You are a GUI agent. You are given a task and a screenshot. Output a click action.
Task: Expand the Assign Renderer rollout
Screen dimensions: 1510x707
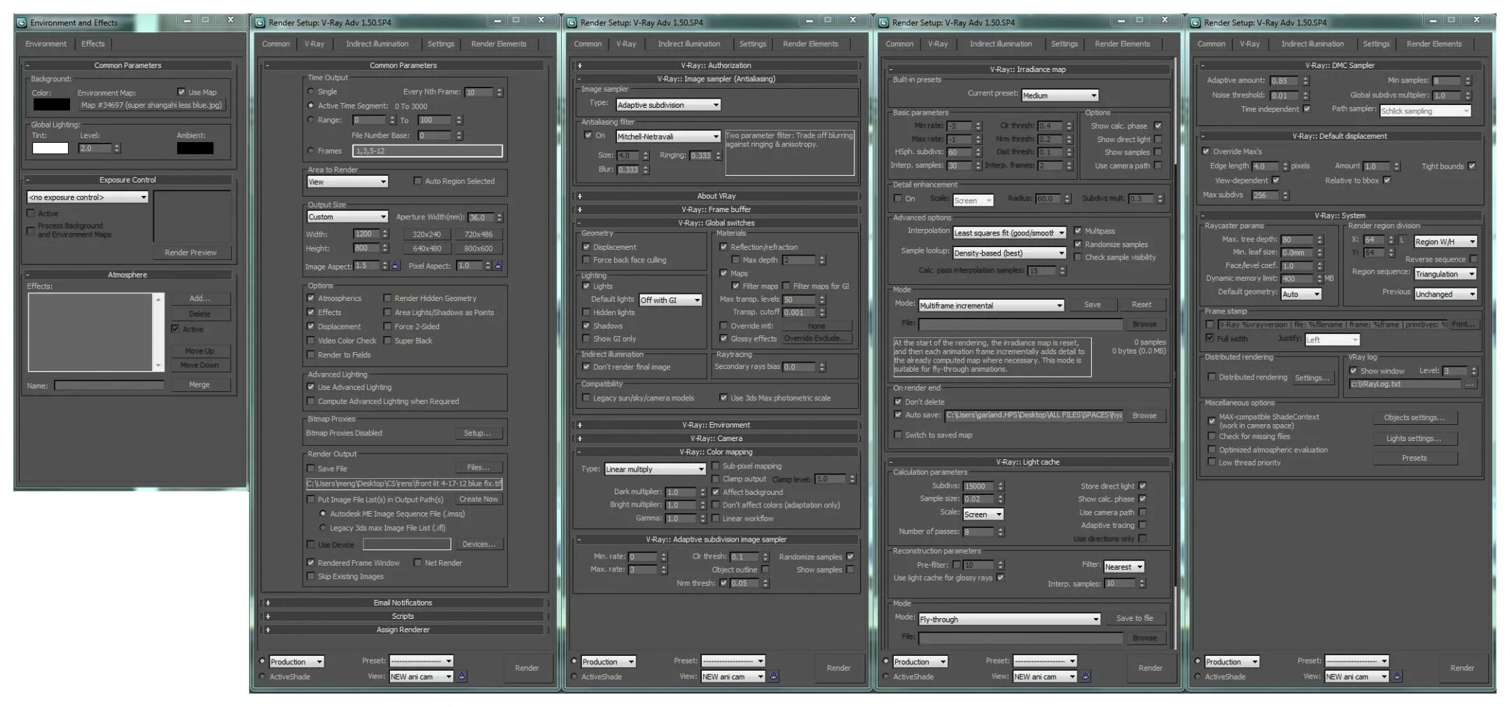[403, 630]
